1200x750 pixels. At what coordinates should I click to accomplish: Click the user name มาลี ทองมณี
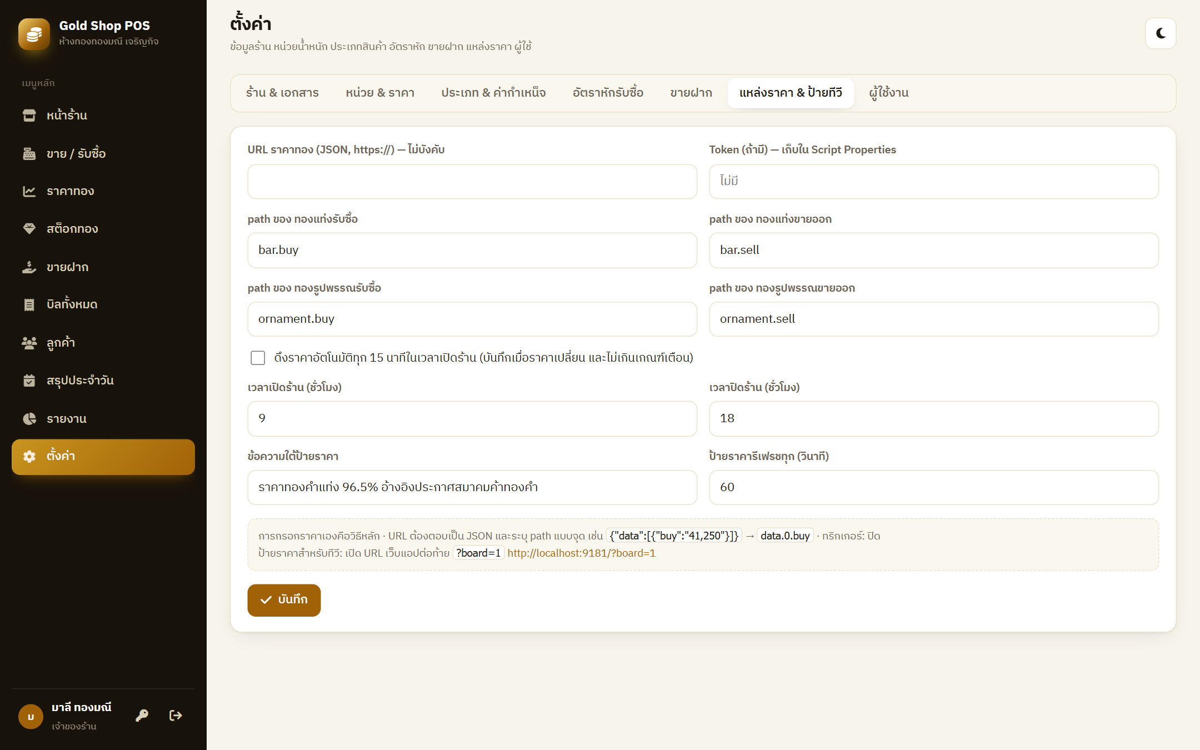(82, 707)
